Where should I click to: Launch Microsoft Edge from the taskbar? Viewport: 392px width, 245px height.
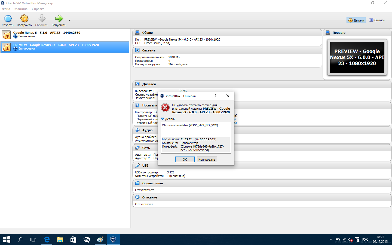click(47, 240)
